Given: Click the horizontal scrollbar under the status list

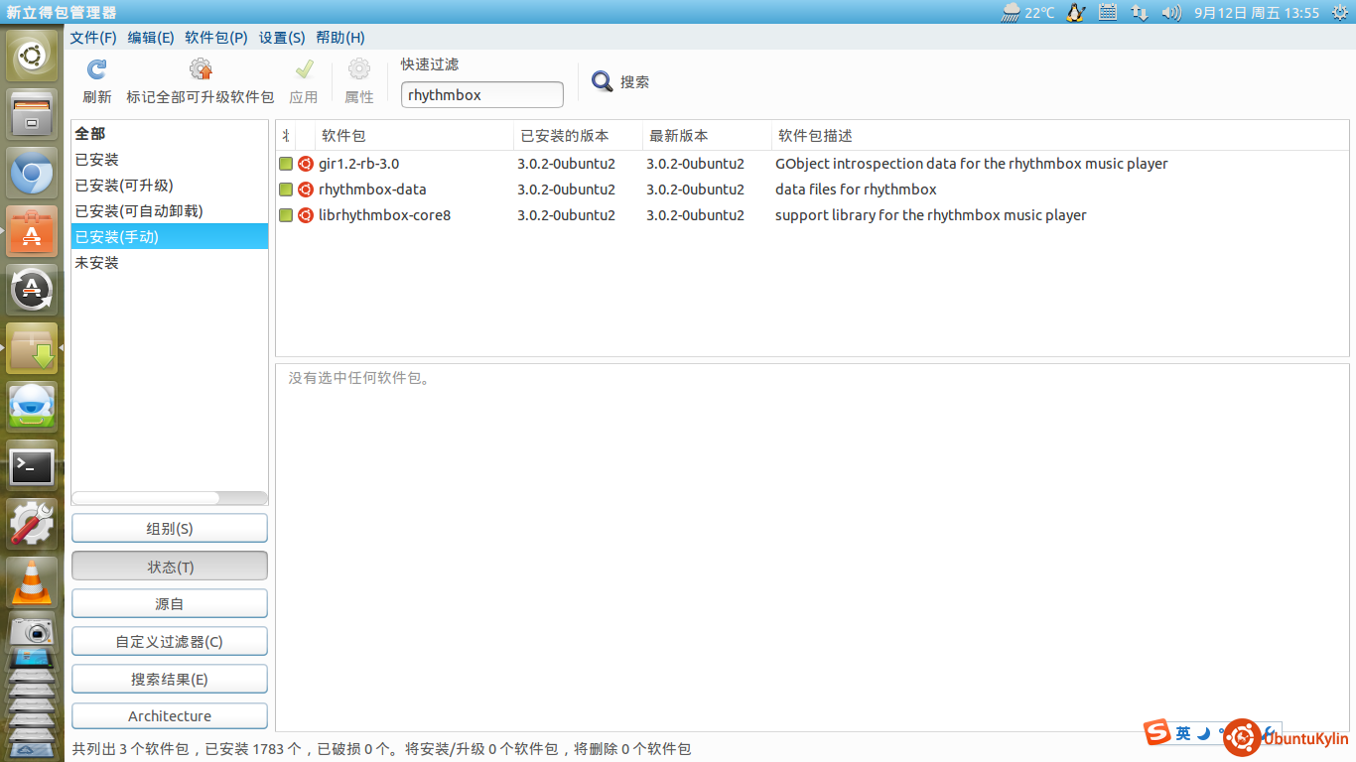Looking at the screenshot, I should click(x=147, y=498).
